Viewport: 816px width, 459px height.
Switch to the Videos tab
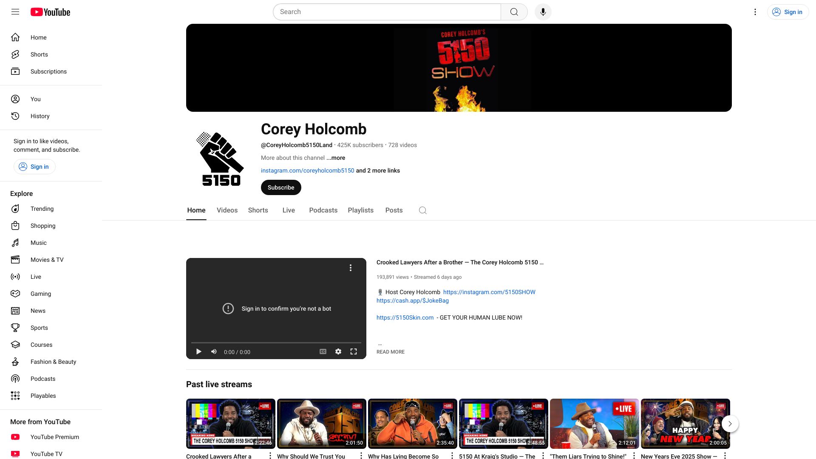[x=227, y=210]
